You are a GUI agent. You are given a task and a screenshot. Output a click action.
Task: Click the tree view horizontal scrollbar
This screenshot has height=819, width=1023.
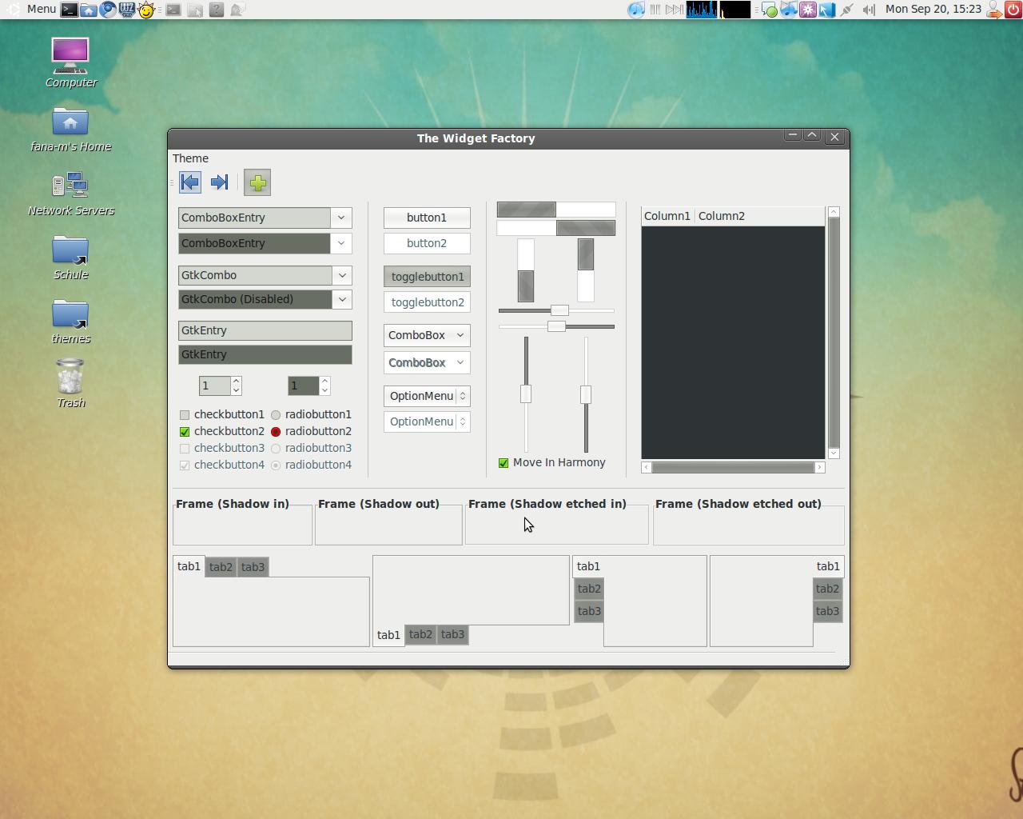(x=733, y=467)
